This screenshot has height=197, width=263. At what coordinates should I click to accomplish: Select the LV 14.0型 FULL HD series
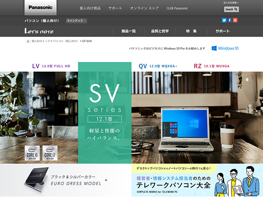[x=51, y=66]
